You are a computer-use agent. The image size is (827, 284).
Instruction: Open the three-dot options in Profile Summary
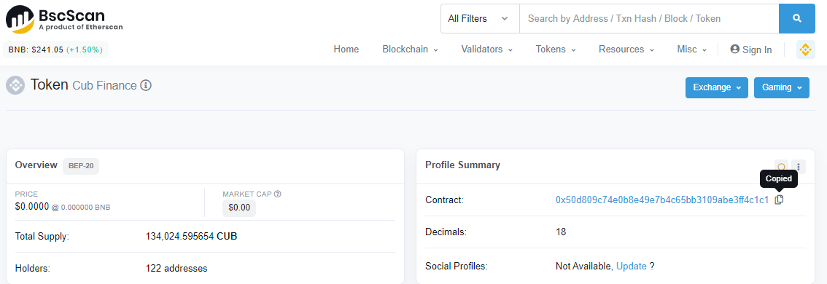pyautogui.click(x=799, y=167)
